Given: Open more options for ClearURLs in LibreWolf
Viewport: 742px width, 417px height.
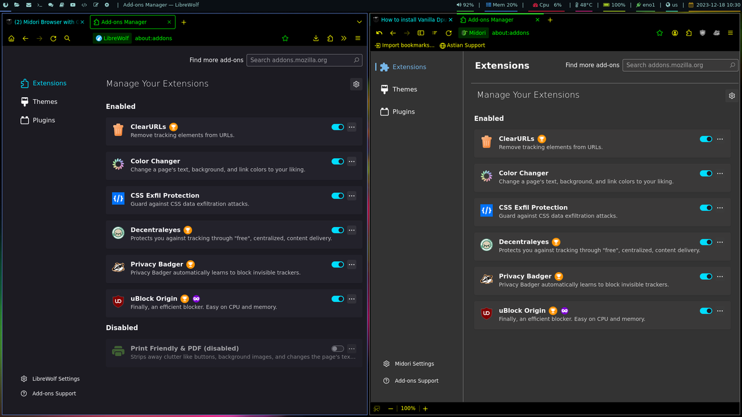Looking at the screenshot, I should [351, 127].
